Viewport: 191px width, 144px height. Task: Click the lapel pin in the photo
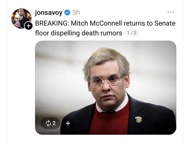tap(138, 120)
